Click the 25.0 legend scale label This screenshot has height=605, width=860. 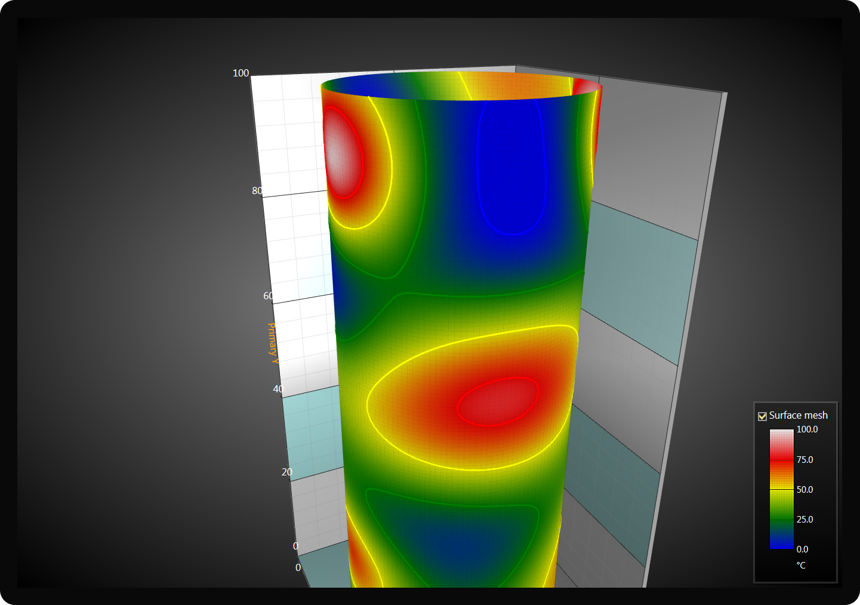point(804,520)
